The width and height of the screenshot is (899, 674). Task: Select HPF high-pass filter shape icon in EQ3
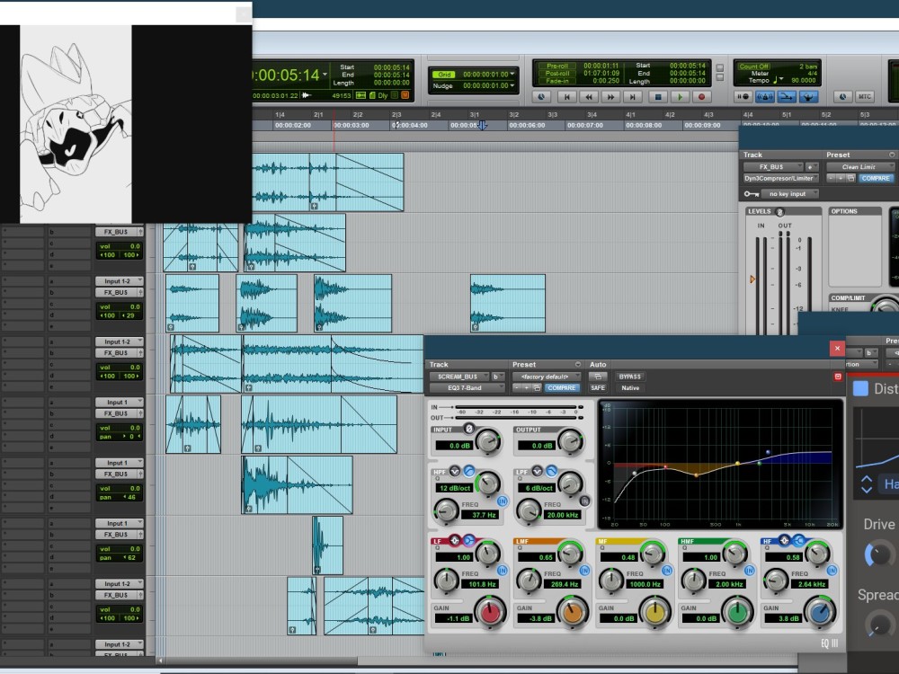pos(468,471)
